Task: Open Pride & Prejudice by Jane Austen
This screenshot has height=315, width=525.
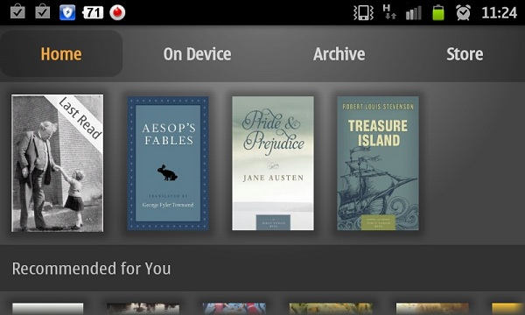Action: (273, 164)
